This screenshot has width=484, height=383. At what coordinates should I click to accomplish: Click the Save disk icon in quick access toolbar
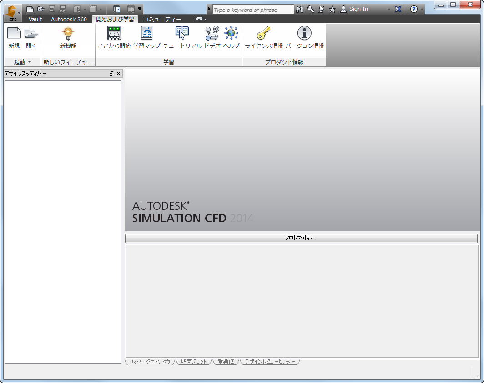point(52,9)
